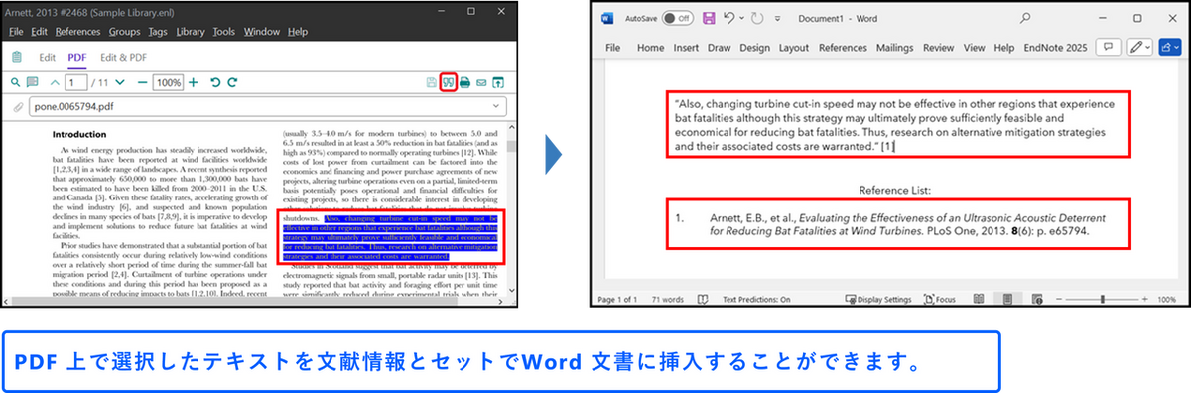The height and width of the screenshot is (393, 1191).
Task: Open the Word File tab
Action: (613, 47)
